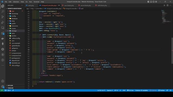The image size is (173, 97).
Task: Expand the public folder
Action: point(14,23)
